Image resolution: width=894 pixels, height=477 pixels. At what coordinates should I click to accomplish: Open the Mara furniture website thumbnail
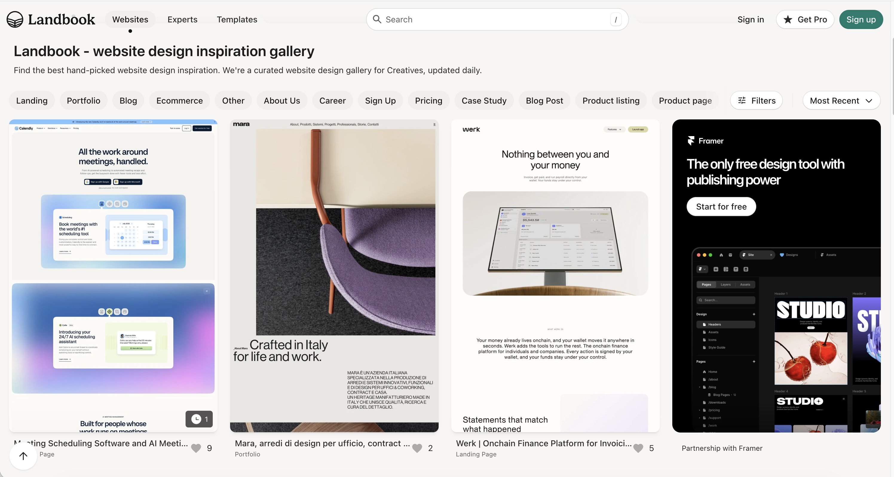point(334,276)
